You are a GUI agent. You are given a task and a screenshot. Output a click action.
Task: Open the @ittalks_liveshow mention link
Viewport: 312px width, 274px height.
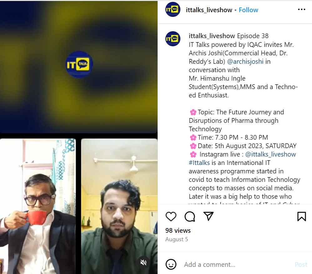pyautogui.click(x=270, y=154)
